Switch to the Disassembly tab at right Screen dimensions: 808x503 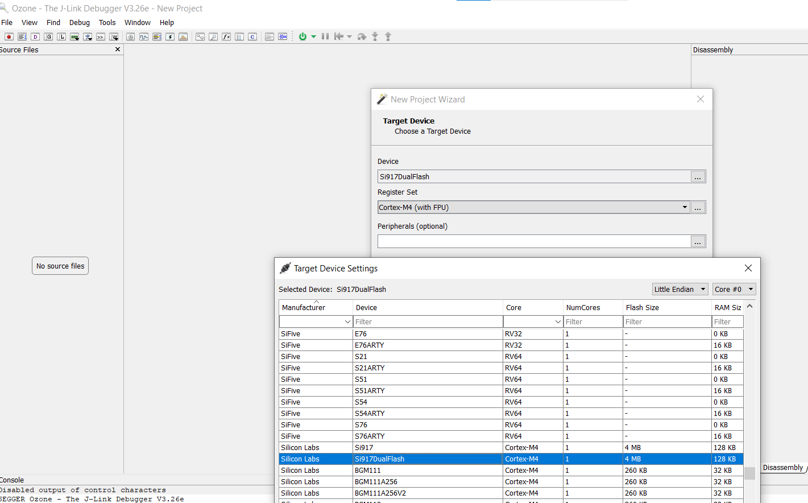783,468
